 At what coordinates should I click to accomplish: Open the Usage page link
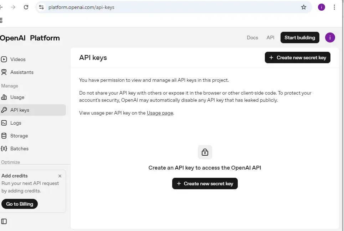click(160, 113)
